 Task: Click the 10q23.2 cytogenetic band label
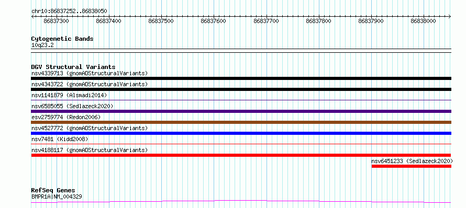(x=42, y=45)
